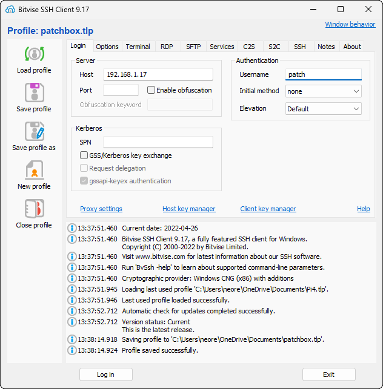383x389 pixels.
Task: Click the Load profile icon
Action: click(35, 54)
